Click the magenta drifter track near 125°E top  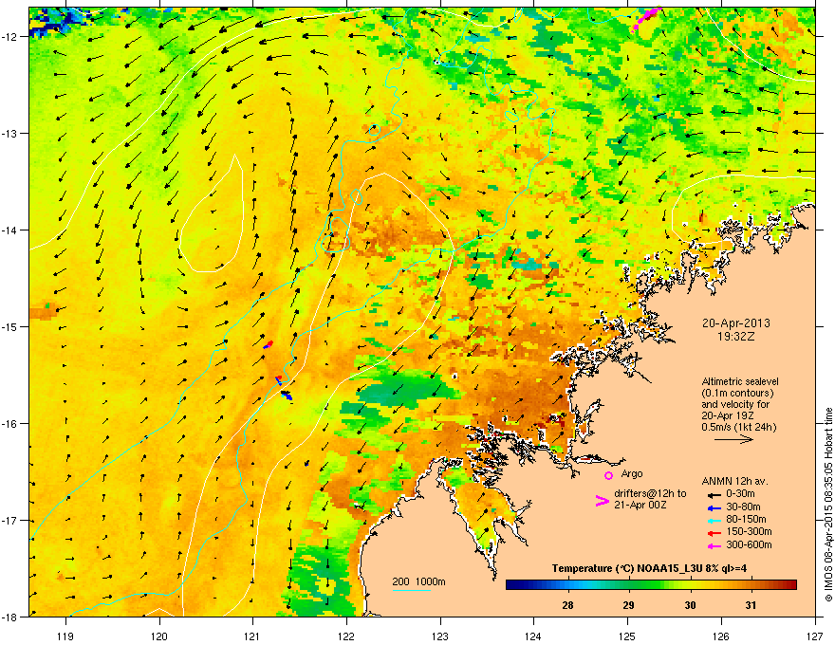(x=647, y=18)
